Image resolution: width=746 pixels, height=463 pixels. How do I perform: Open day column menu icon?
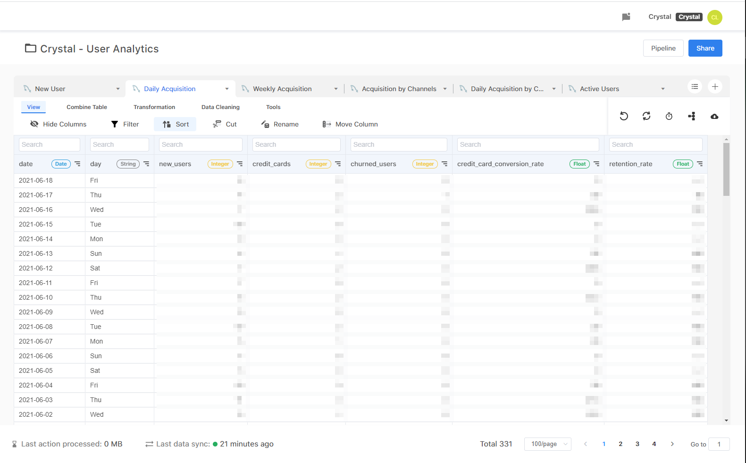(x=146, y=164)
